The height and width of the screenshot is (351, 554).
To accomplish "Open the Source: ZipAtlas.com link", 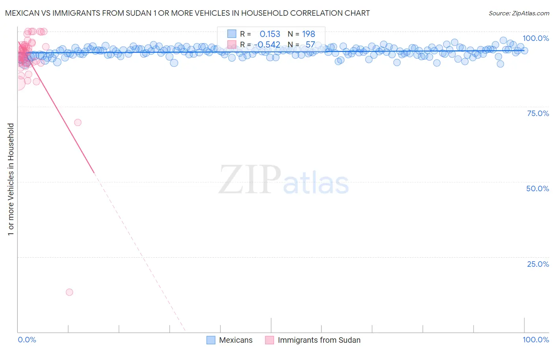I will pyautogui.click(x=519, y=13).
